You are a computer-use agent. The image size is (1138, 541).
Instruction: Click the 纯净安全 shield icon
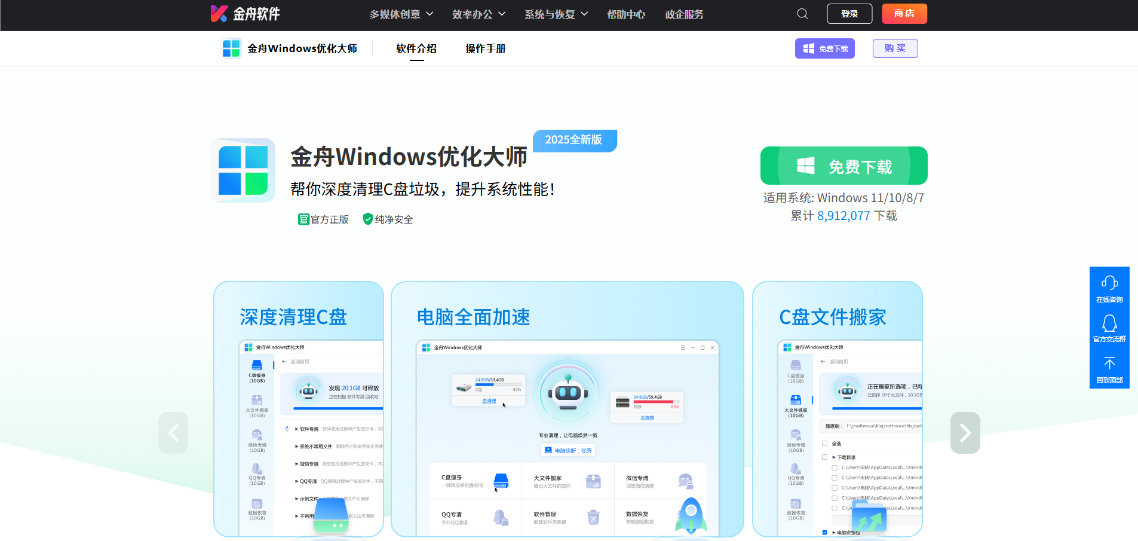(x=368, y=219)
